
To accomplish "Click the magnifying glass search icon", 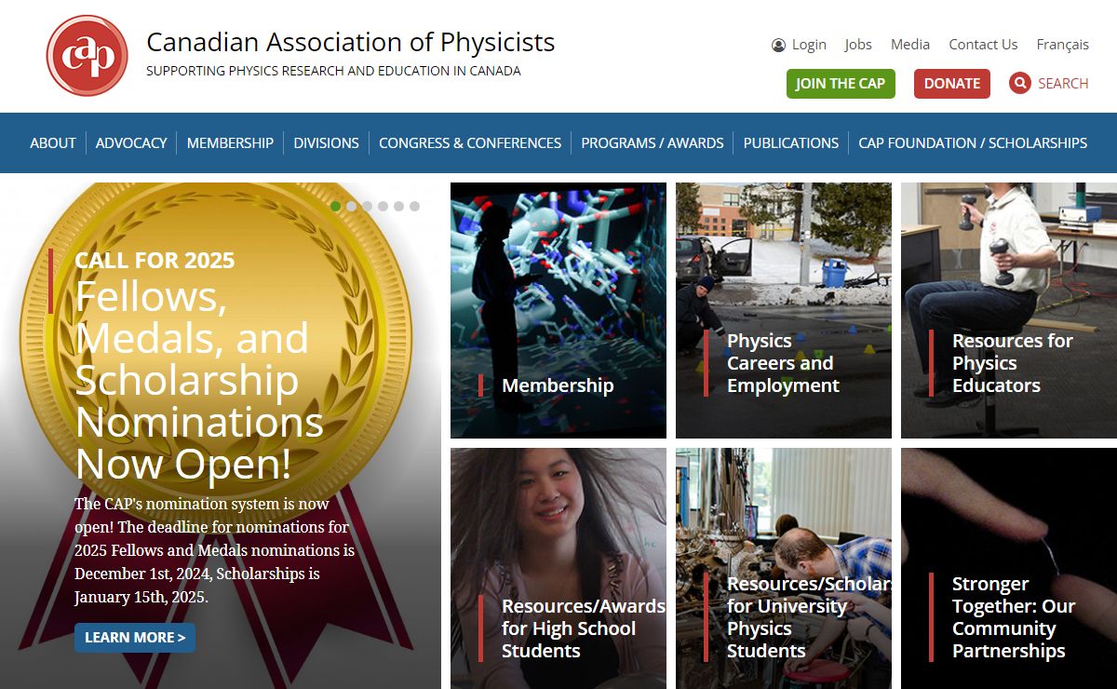I will 1020,83.
